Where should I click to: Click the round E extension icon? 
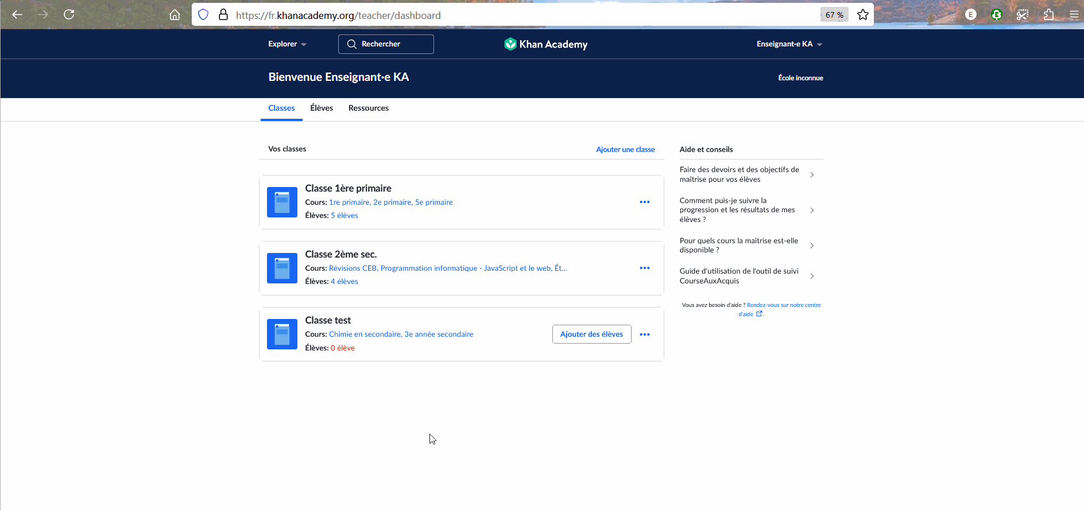click(x=970, y=15)
